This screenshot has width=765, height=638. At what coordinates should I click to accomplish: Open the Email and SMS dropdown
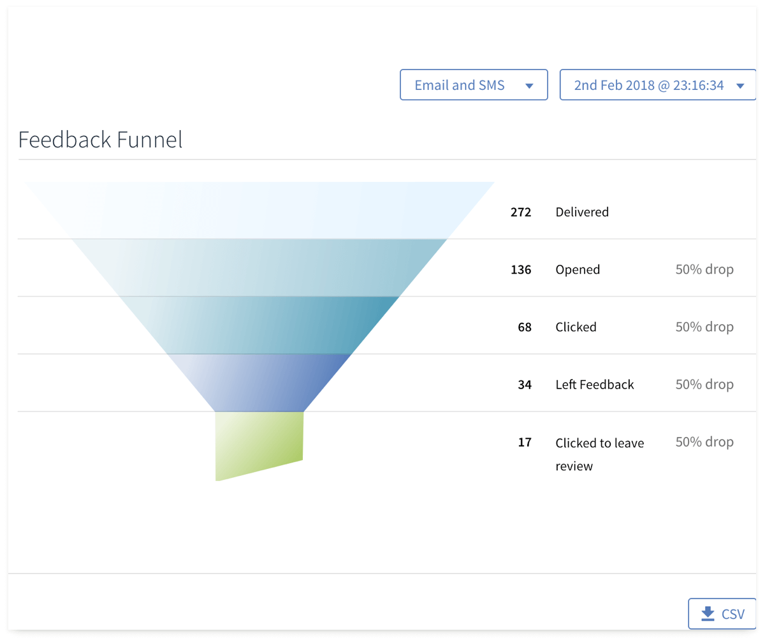pyautogui.click(x=474, y=85)
